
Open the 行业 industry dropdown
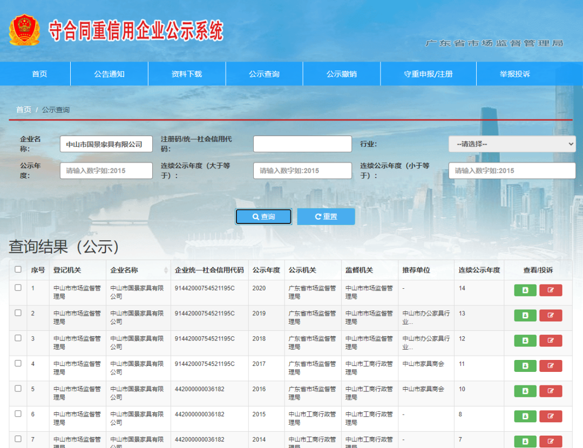pos(512,144)
